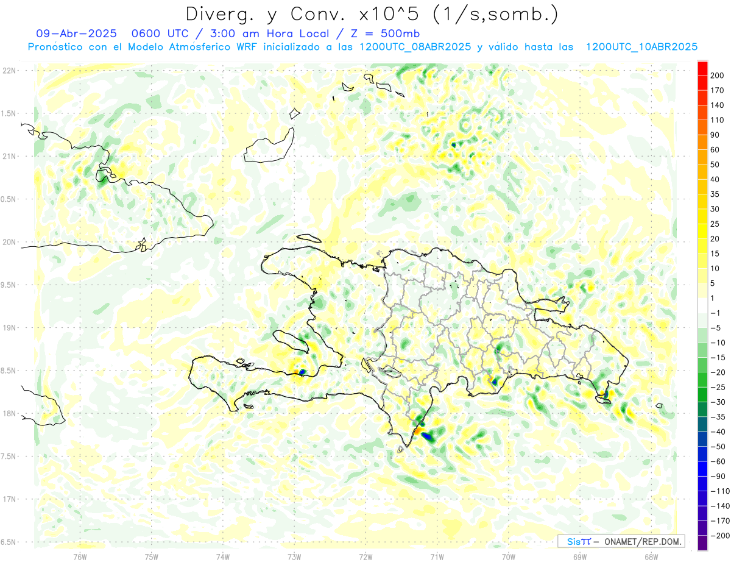Click the valid-until text '1200UTC_10ABR2025'
Viewport: 731px width, 565px height.
tap(641, 47)
